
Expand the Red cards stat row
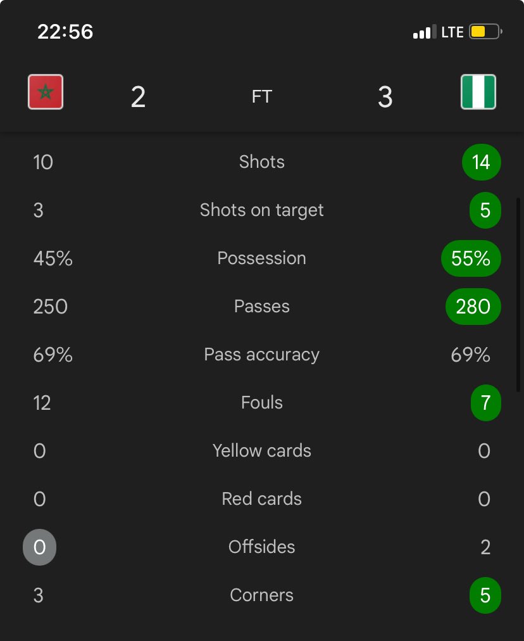pyautogui.click(x=261, y=498)
